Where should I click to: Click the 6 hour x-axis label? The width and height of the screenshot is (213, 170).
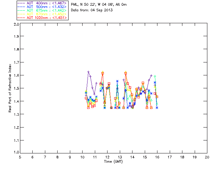[x=33, y=157]
